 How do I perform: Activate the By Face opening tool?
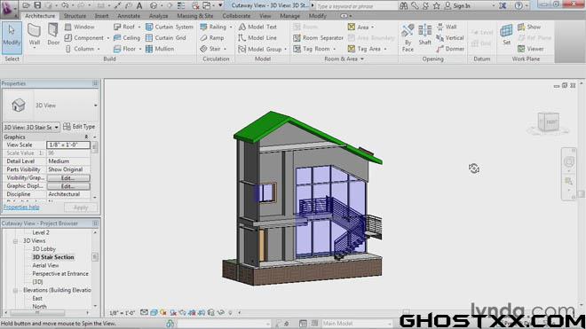[408, 38]
